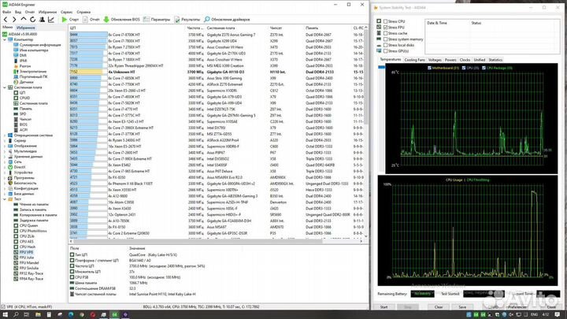
Task: Expand the Операционная система tree node
Action: tap(4, 135)
